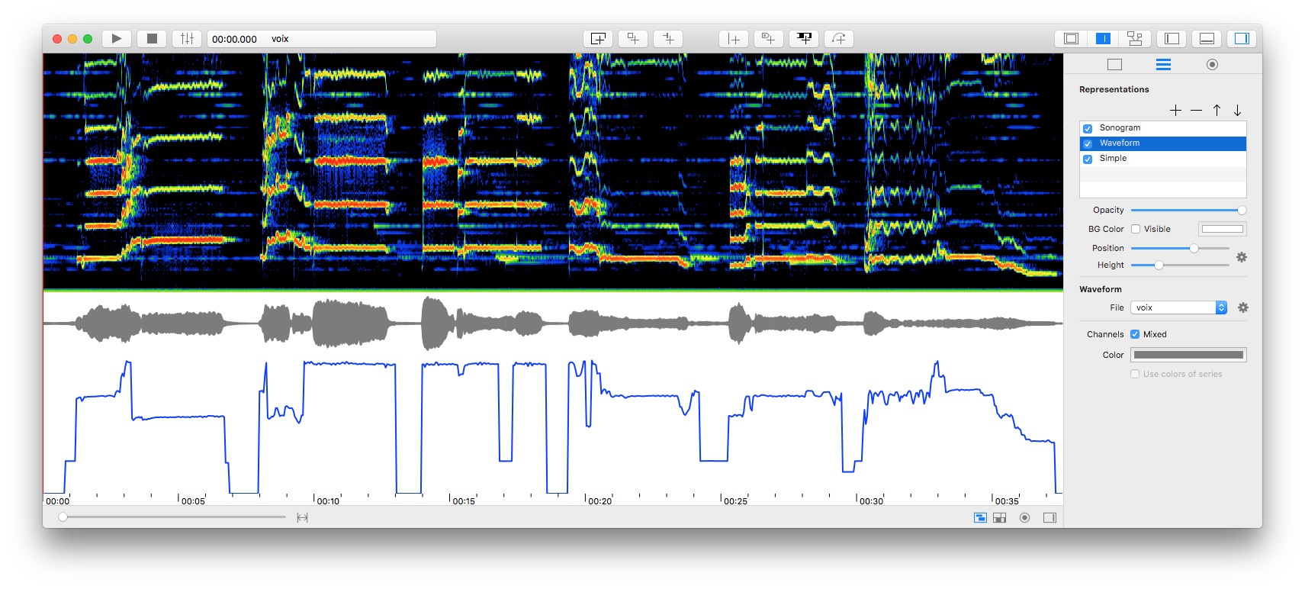The width and height of the screenshot is (1305, 589).
Task: Start playback with the Play button
Action: tap(116, 39)
